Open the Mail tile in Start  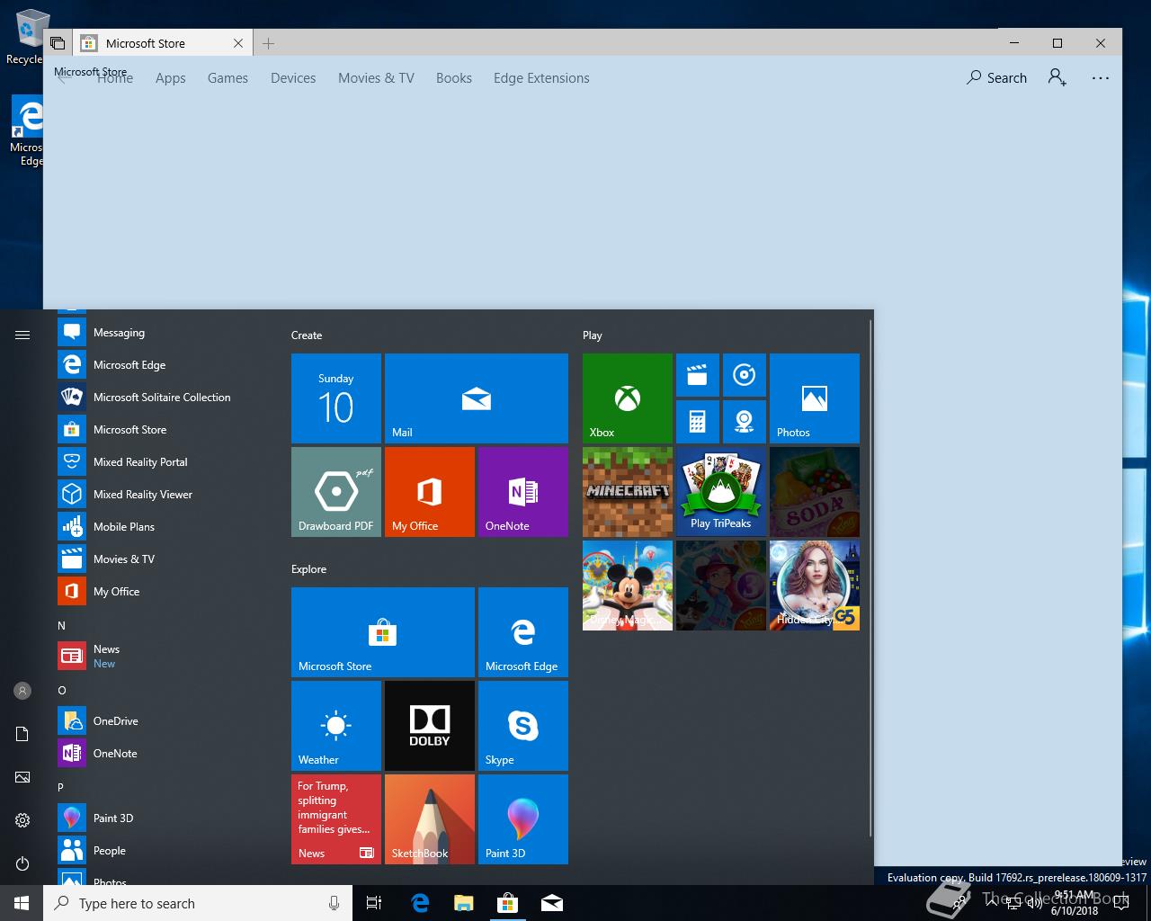coord(477,398)
